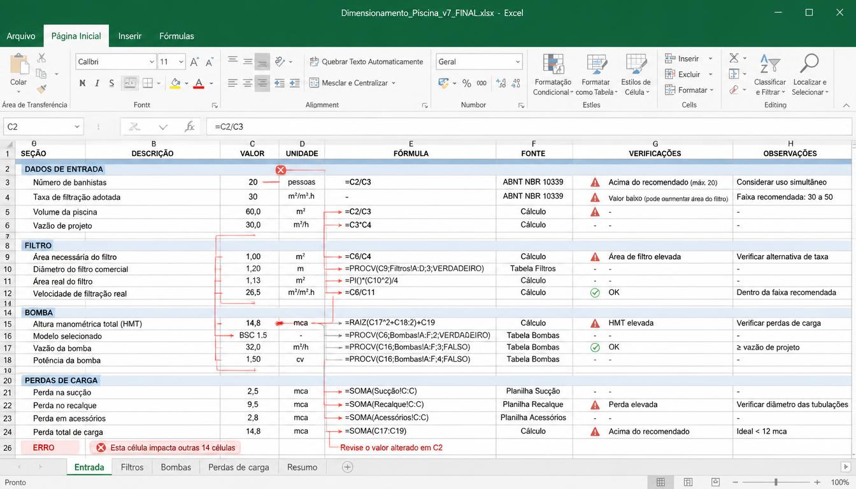Select the cell showing HMT value 14,8
This screenshot has width=856, height=489.
(x=249, y=323)
